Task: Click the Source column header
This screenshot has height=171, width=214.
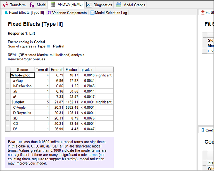Action: 22,70
